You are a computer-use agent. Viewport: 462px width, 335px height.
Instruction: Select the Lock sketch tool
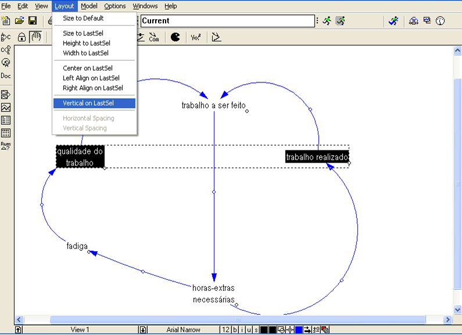click(x=22, y=38)
